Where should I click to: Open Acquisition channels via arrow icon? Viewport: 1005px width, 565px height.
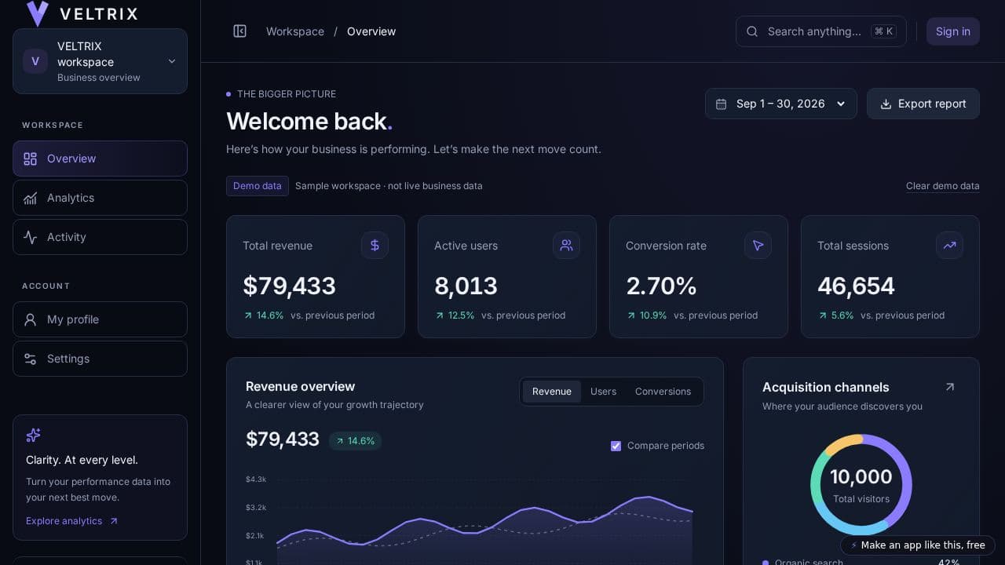coord(950,387)
